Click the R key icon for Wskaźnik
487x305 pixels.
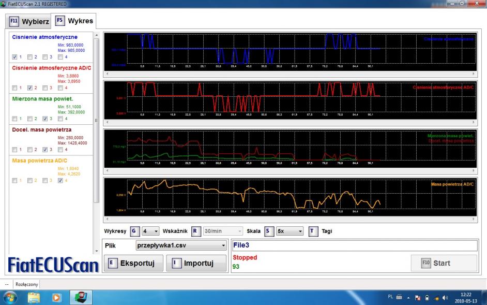pyautogui.click(x=195, y=231)
